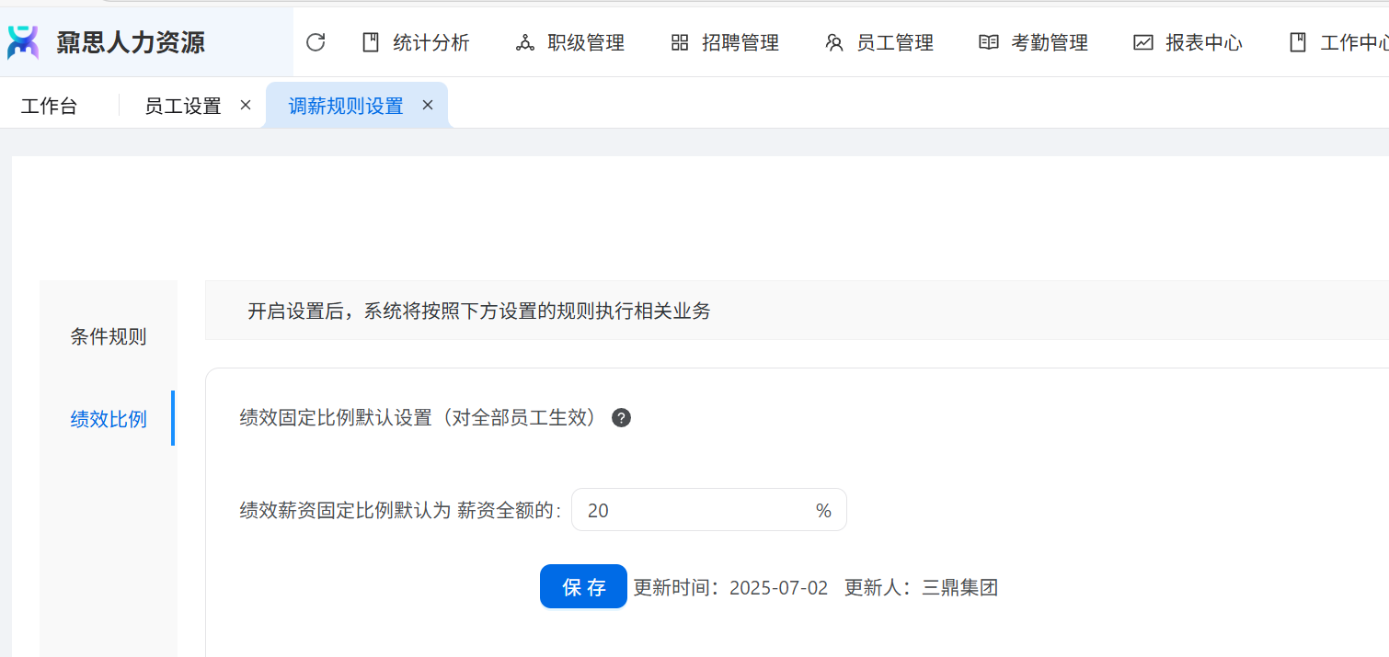The height and width of the screenshot is (657, 1389).
Task: Click the help question mark beside 绩效固定比例默认设置
Action: pyautogui.click(x=622, y=418)
